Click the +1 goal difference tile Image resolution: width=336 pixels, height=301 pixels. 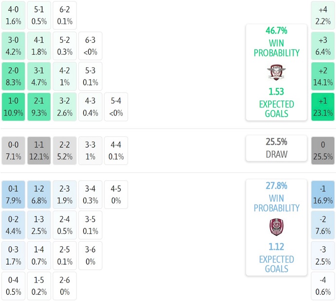[323, 107]
